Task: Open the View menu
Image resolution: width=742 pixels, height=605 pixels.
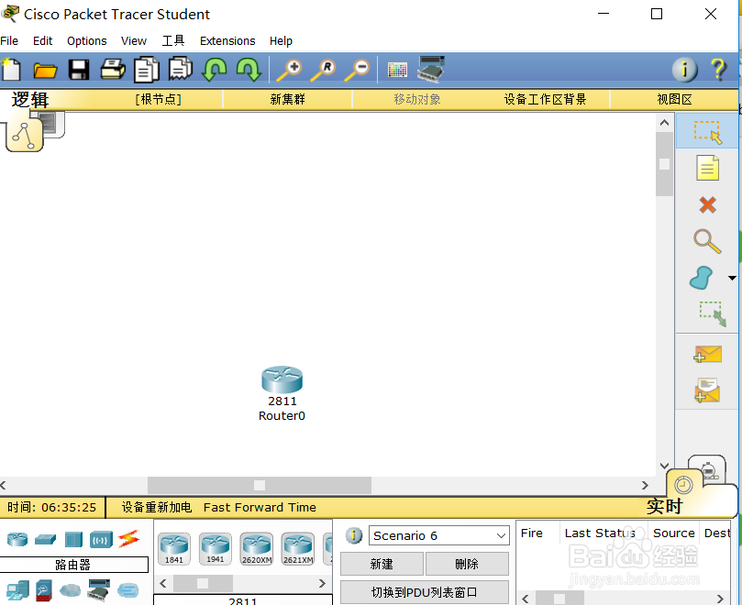Action: coord(134,41)
